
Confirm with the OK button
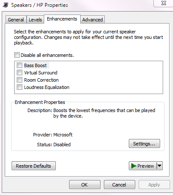(85, 185)
